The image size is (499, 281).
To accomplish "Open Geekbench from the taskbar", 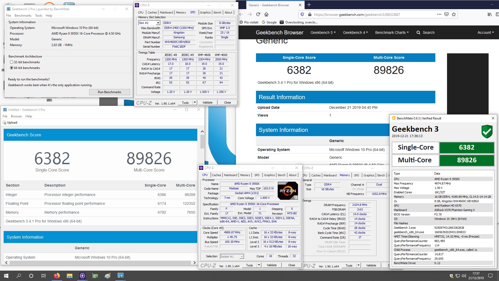I will (120, 276).
